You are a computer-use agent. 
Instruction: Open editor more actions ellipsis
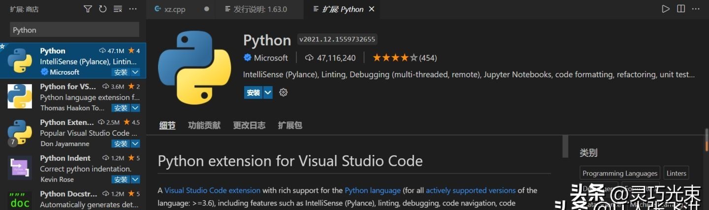point(696,9)
